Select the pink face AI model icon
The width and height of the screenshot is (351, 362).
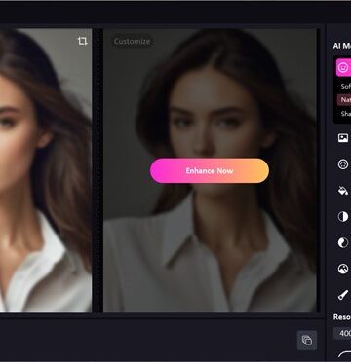click(343, 67)
